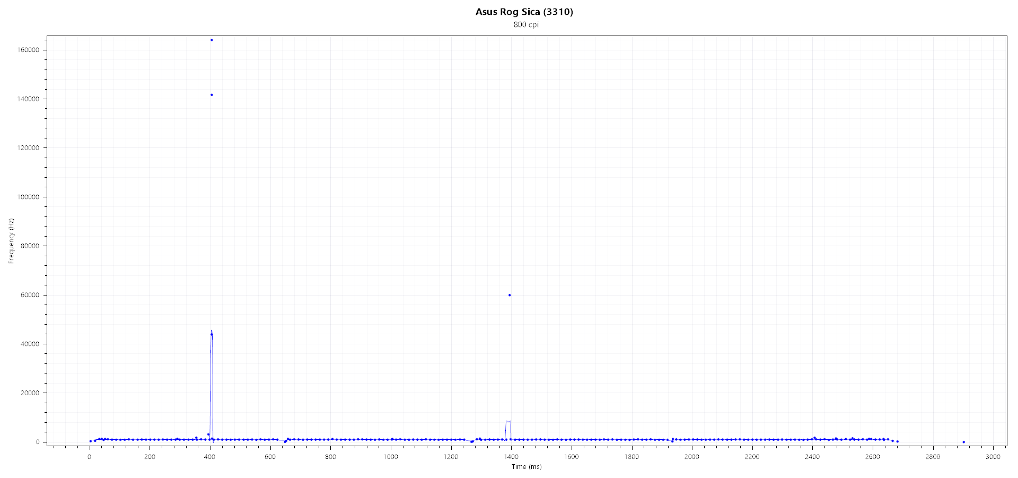1018x478 pixels.
Task: Select the "800" time tick label
Action: click(x=330, y=457)
